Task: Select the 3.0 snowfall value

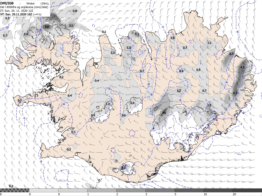Action: pyautogui.click(x=231, y=54)
